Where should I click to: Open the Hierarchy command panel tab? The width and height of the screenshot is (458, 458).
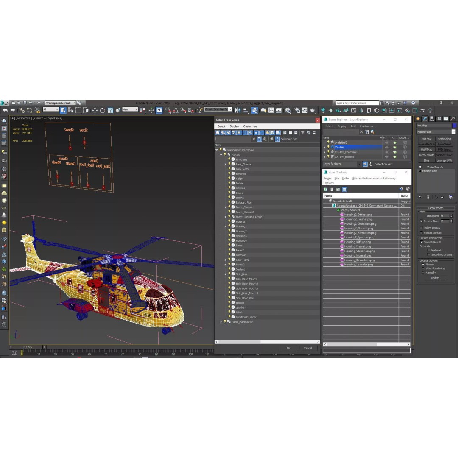pyautogui.click(x=432, y=119)
